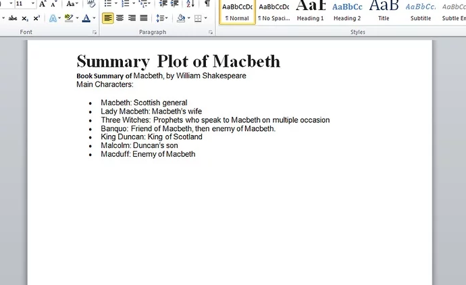The height and width of the screenshot is (285, 466).
Task: Click the Bullets list icon
Action: coord(108,3)
